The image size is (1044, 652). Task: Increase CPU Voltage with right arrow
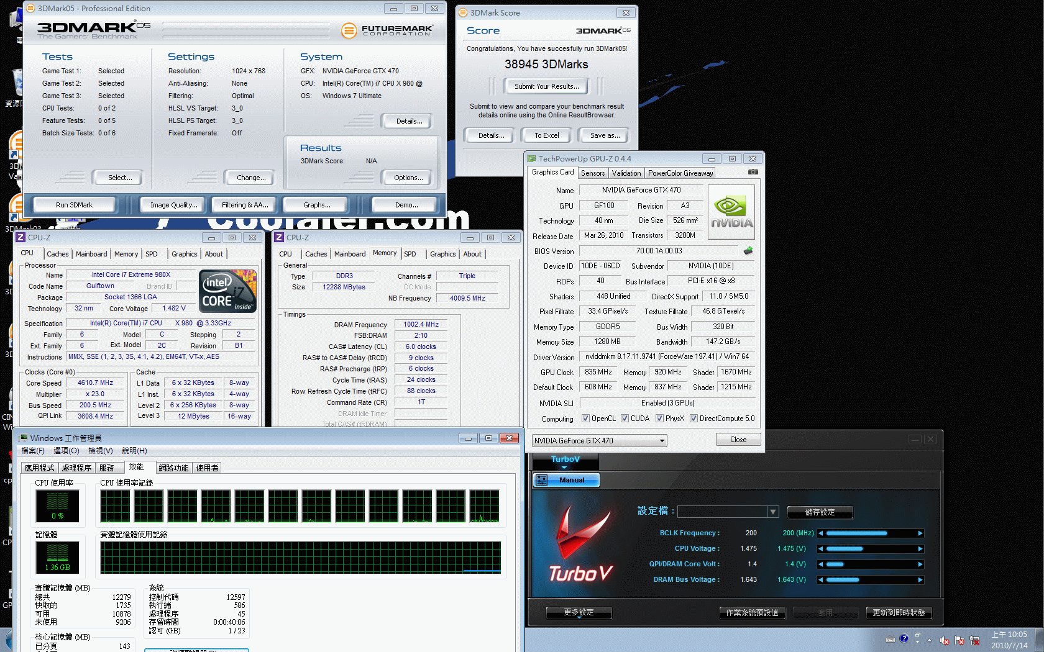click(920, 549)
